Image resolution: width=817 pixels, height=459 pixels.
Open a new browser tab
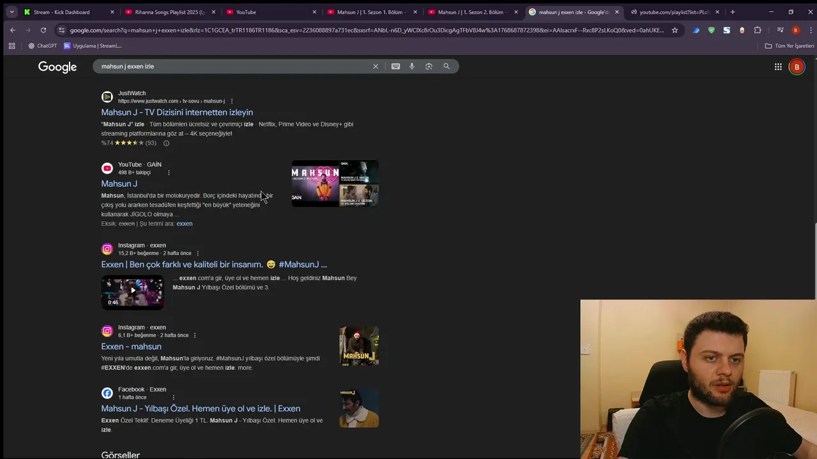(x=732, y=12)
